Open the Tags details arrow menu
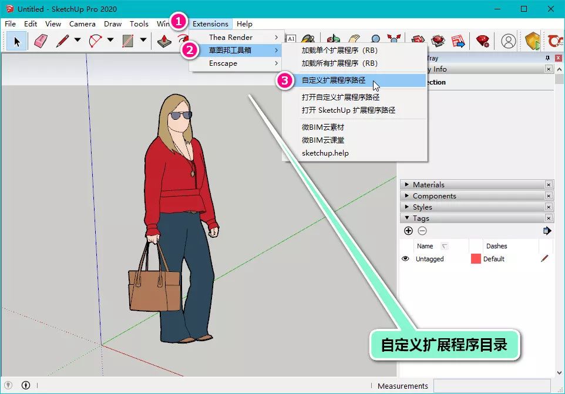This screenshot has height=394, width=565. click(x=547, y=231)
